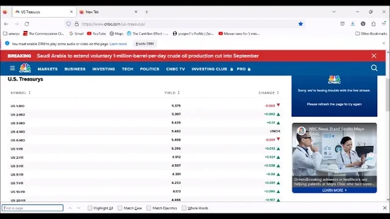
Task: Go back using browser back arrow
Action: [6, 24]
